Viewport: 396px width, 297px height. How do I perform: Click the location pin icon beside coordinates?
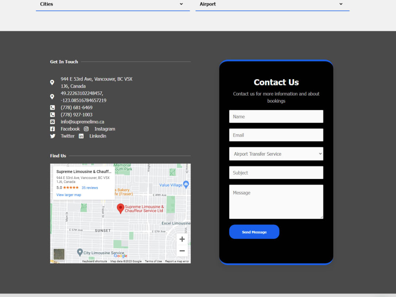(52, 97)
